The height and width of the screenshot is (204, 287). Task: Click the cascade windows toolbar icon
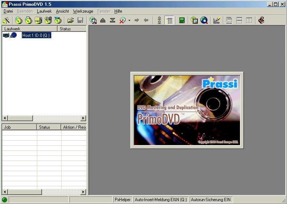point(229,20)
